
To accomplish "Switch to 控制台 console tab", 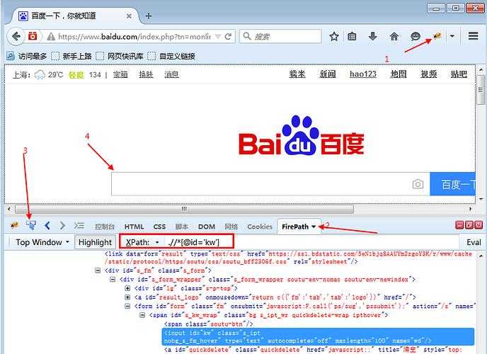I will click(105, 227).
